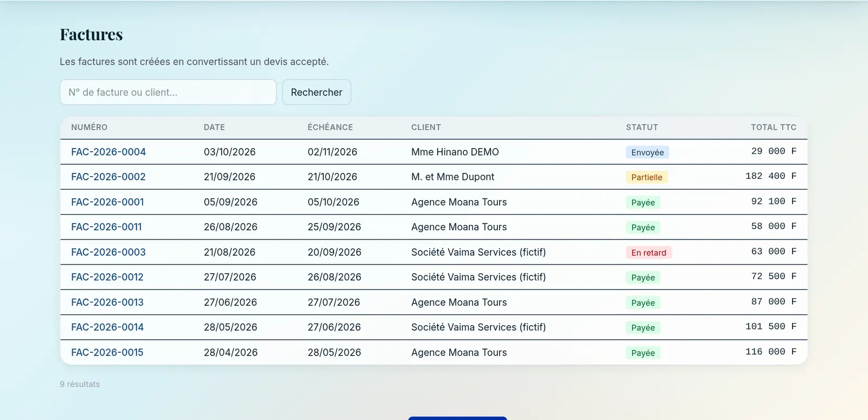Click the total 92 100 F
The height and width of the screenshot is (420, 868).
coord(774,202)
